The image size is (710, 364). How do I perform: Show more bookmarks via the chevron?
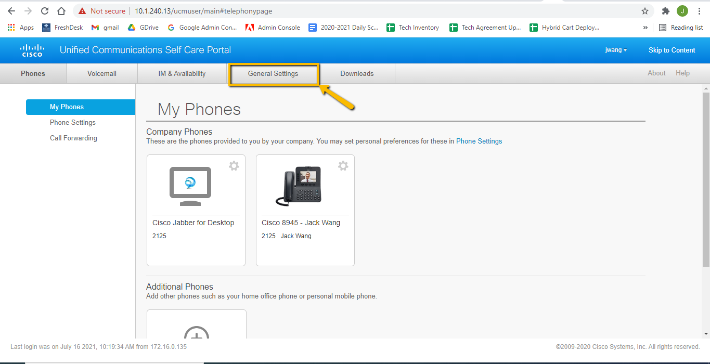point(646,28)
